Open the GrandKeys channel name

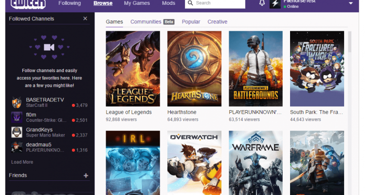pos(39,130)
